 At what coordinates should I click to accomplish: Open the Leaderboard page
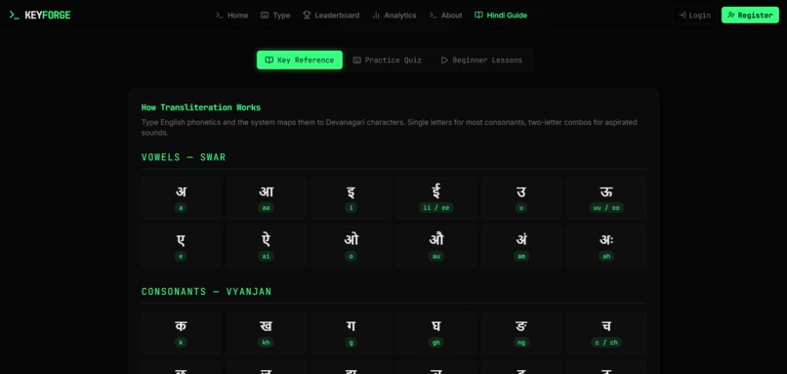[331, 15]
